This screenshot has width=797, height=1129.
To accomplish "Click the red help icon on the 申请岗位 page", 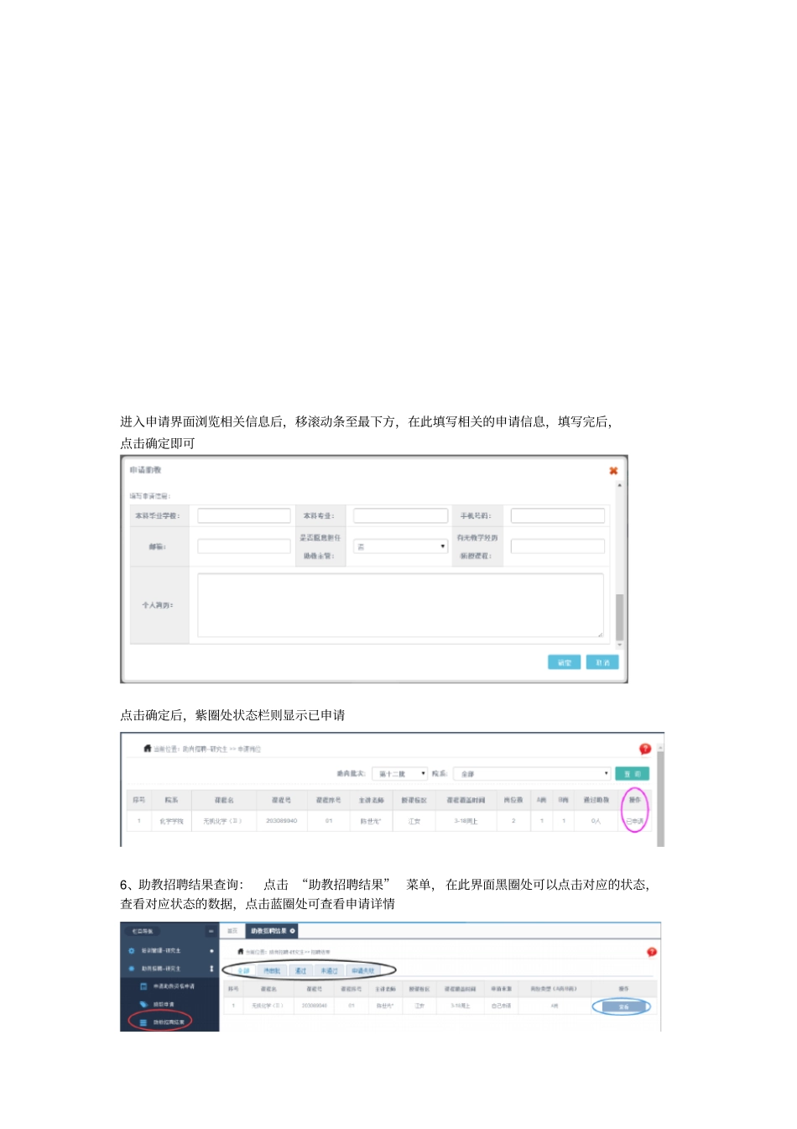I will [645, 749].
